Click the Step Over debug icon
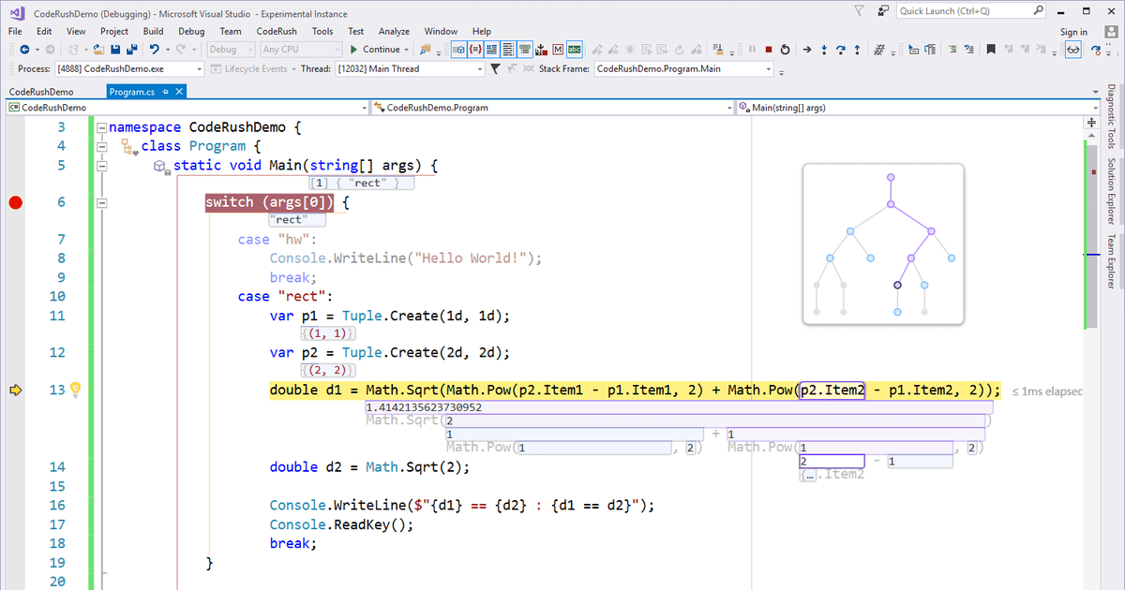 [841, 50]
